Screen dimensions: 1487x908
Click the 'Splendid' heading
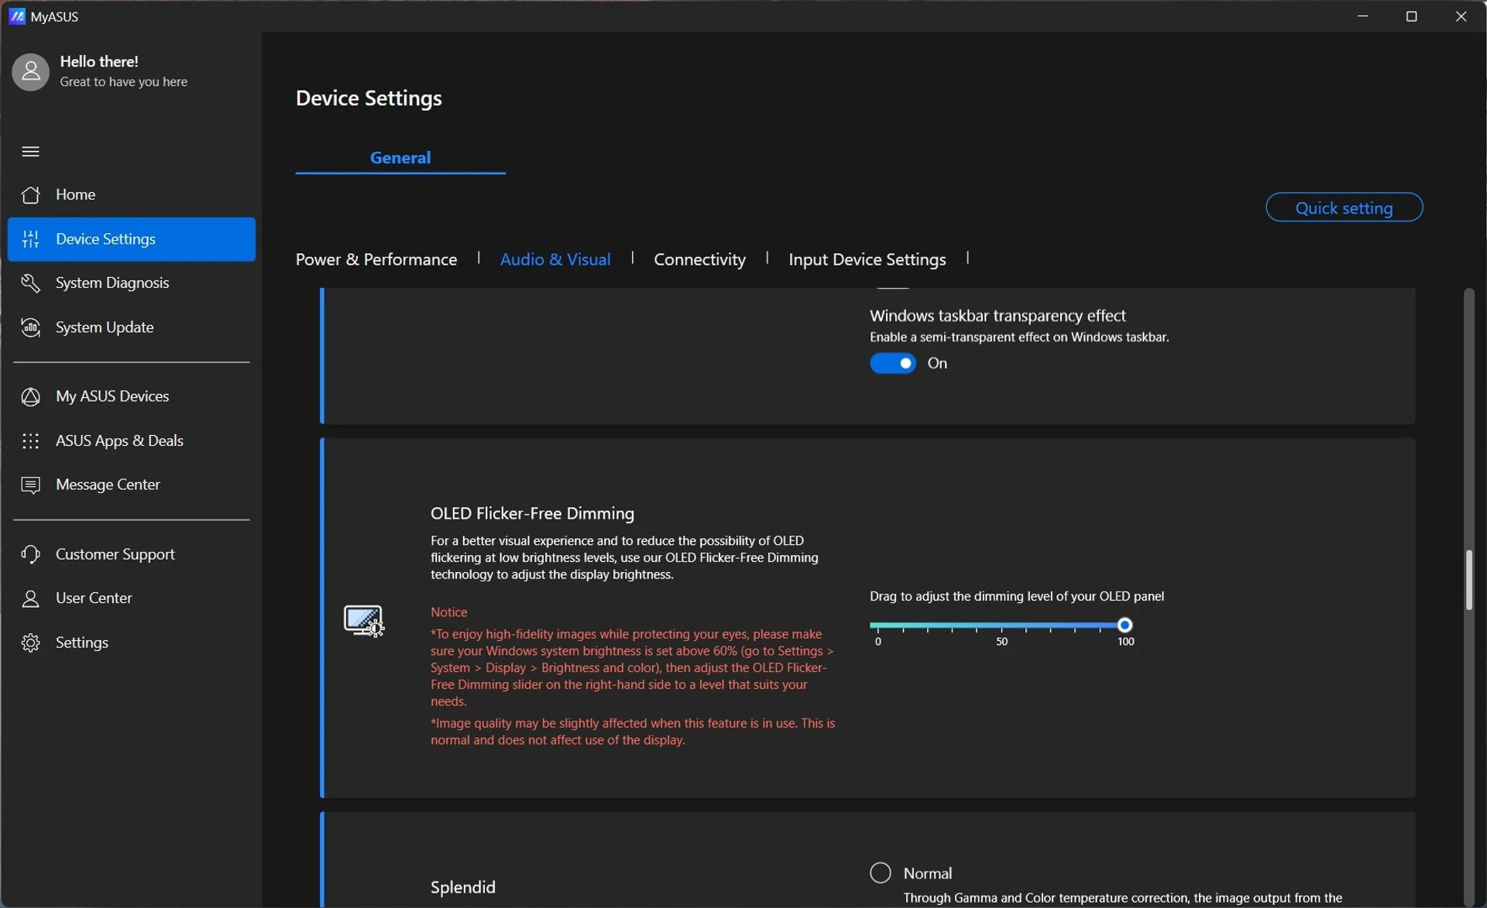pyautogui.click(x=463, y=887)
